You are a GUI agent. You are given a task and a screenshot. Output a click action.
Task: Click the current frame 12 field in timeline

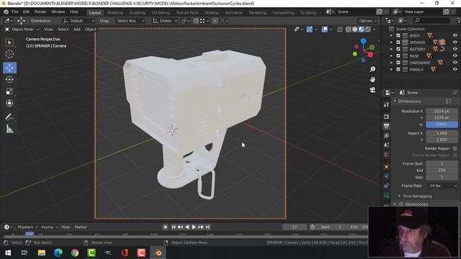point(295,227)
